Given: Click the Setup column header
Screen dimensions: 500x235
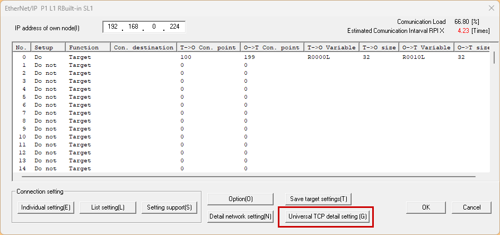Looking at the screenshot, I should (x=48, y=47).
